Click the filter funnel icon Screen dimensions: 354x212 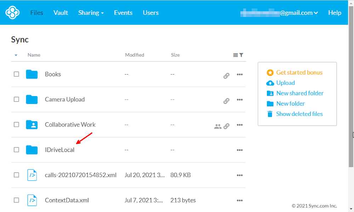[x=241, y=55]
